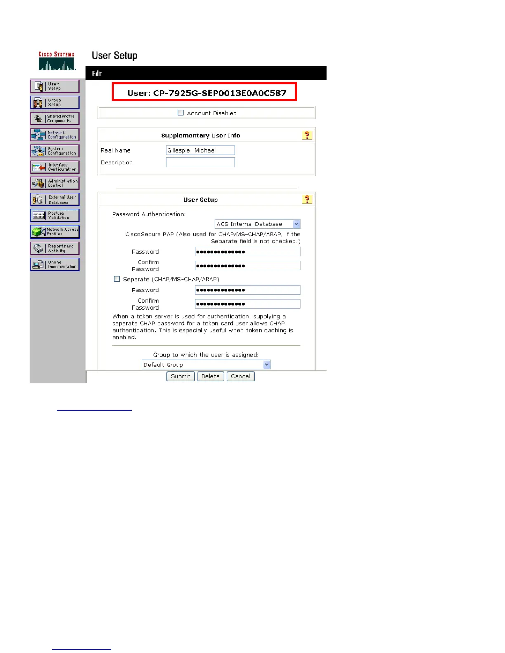505x653 pixels.
Task: Open Posture Validation sidebar icon
Action: pyautogui.click(x=55, y=216)
